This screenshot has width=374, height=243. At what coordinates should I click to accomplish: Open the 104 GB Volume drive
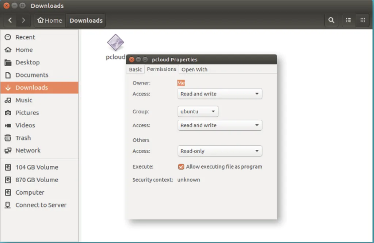37,167
